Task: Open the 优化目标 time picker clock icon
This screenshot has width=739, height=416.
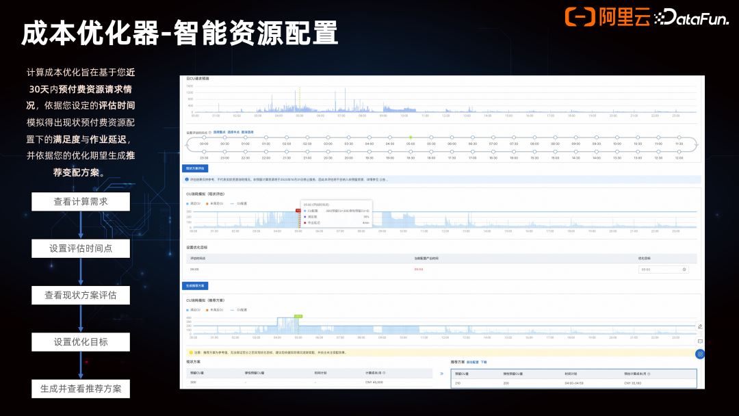Action: [684, 270]
